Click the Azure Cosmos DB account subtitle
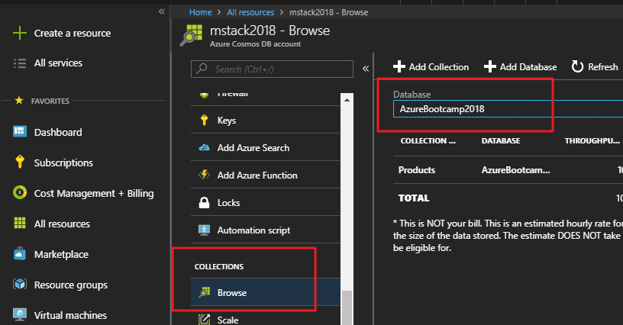Screen dimensions: 623x325 [x=255, y=44]
